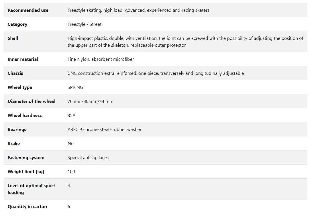
Task: Select the "85A" wheel hardness value
Action: tap(72, 116)
